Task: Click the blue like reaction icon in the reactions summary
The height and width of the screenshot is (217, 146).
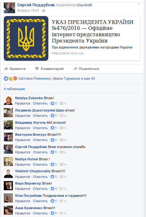Action: (6, 79)
